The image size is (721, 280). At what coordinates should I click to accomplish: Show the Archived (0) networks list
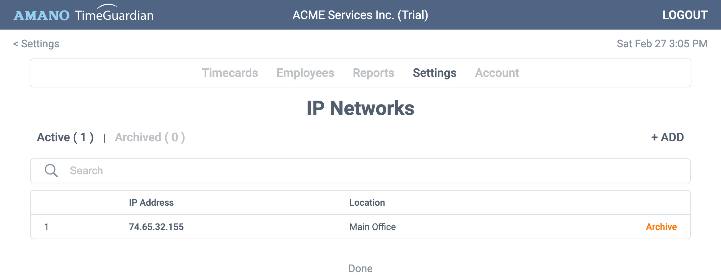[x=150, y=137]
